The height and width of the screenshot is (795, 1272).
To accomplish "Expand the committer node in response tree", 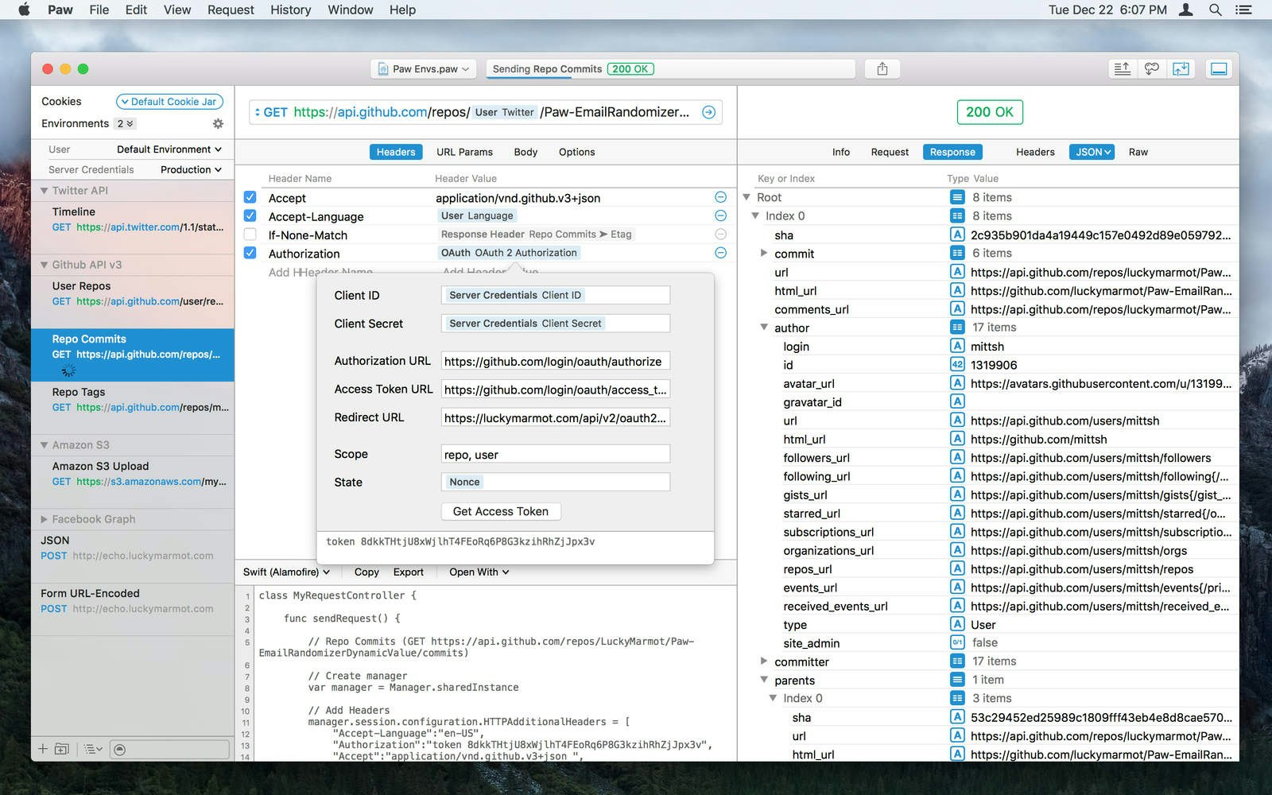I will pyautogui.click(x=764, y=661).
